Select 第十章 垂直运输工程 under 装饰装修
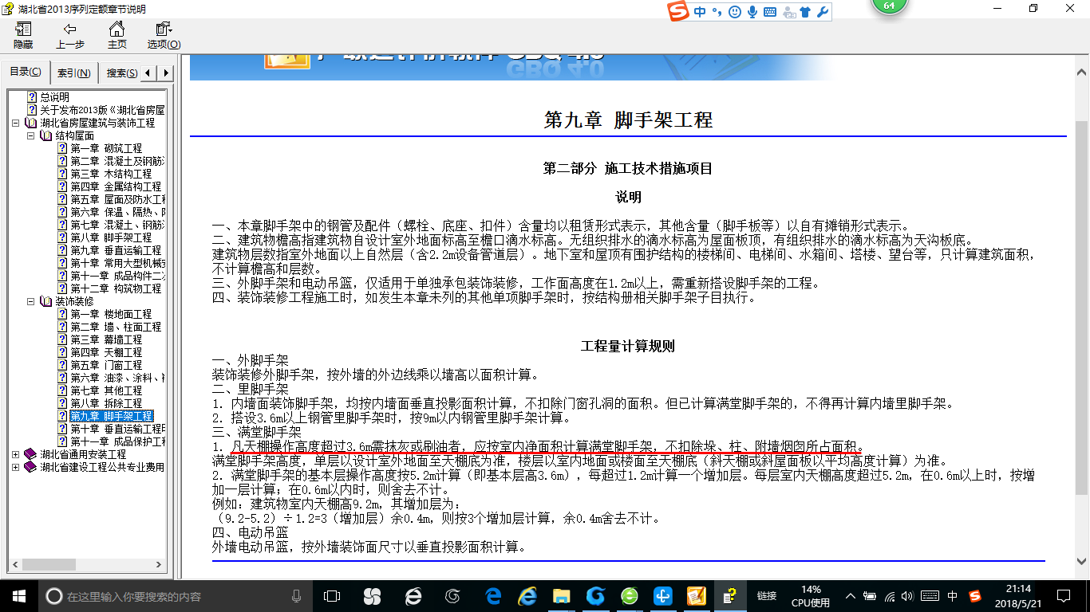This screenshot has height=612, width=1090. click(117, 429)
